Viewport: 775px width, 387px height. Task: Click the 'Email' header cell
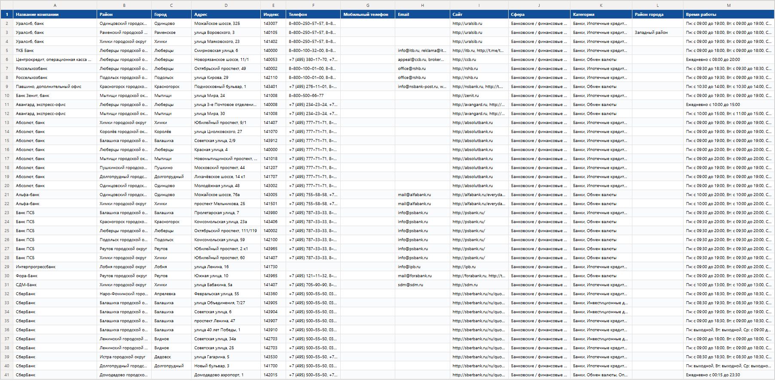[422, 15]
